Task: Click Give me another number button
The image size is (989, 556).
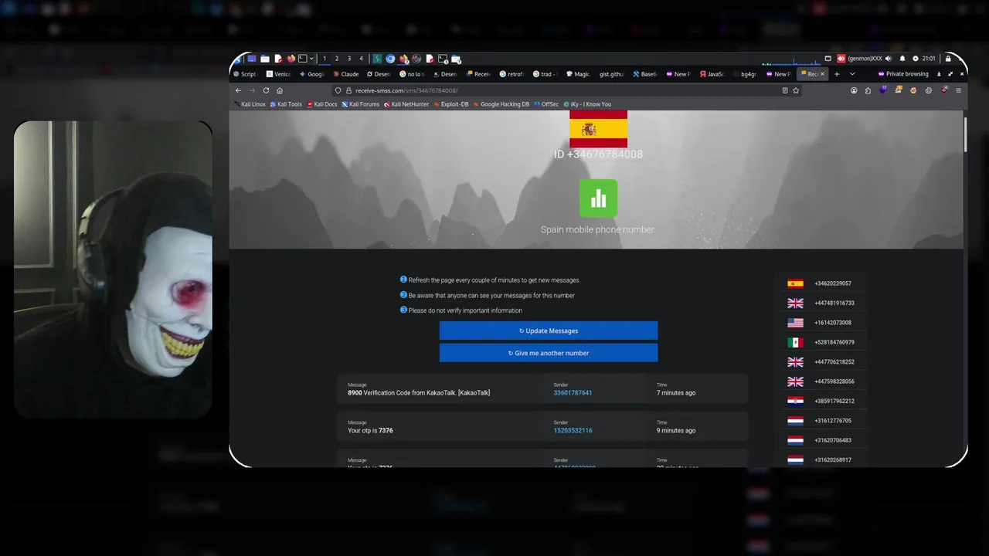Action: [549, 353]
